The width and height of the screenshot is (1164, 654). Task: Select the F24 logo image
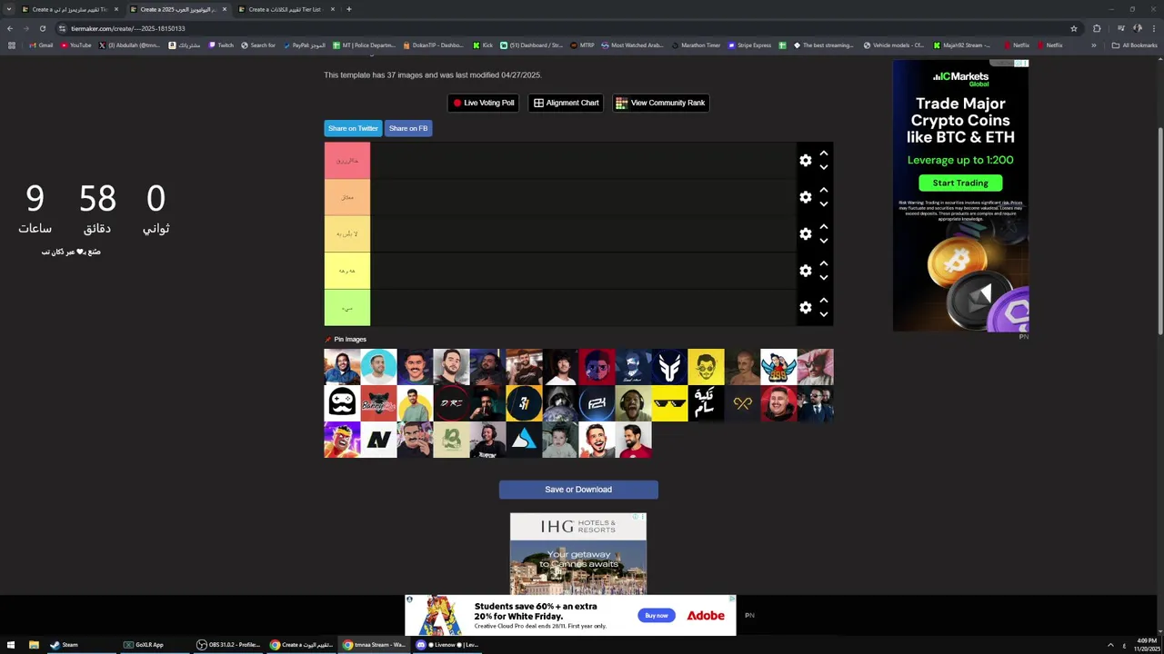tap(597, 403)
